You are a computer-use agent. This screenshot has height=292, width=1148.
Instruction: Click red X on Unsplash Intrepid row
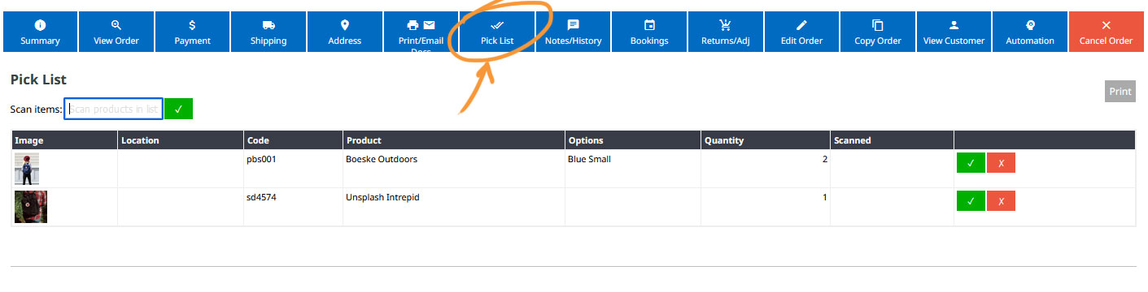click(1001, 200)
